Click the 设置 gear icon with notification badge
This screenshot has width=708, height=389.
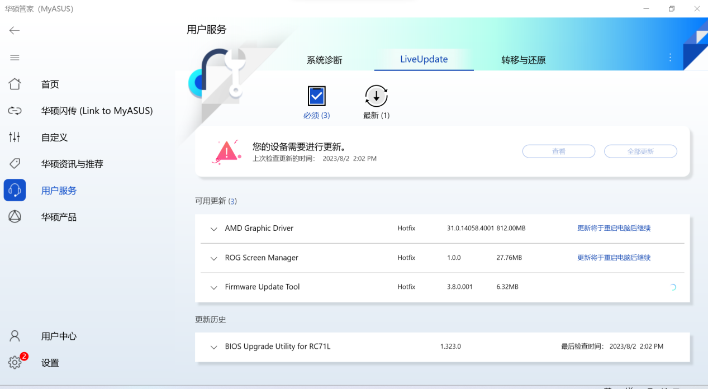[x=15, y=362]
